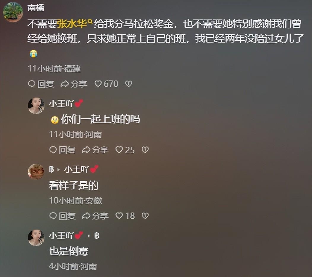312x277 pixels.
Task: Open 小王吖's avatar beside first reply
Action: (x=36, y=106)
